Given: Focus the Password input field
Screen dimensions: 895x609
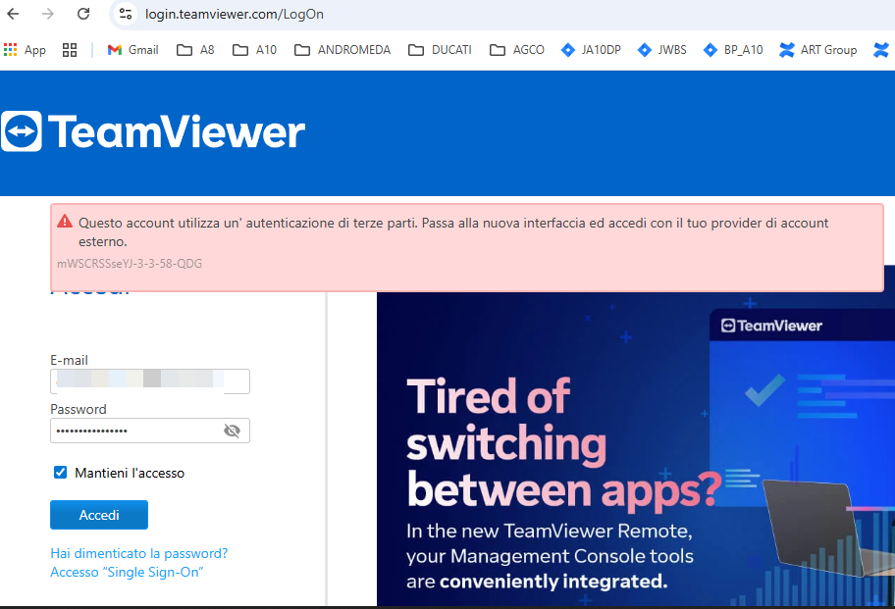Looking at the screenshot, I should (x=150, y=431).
